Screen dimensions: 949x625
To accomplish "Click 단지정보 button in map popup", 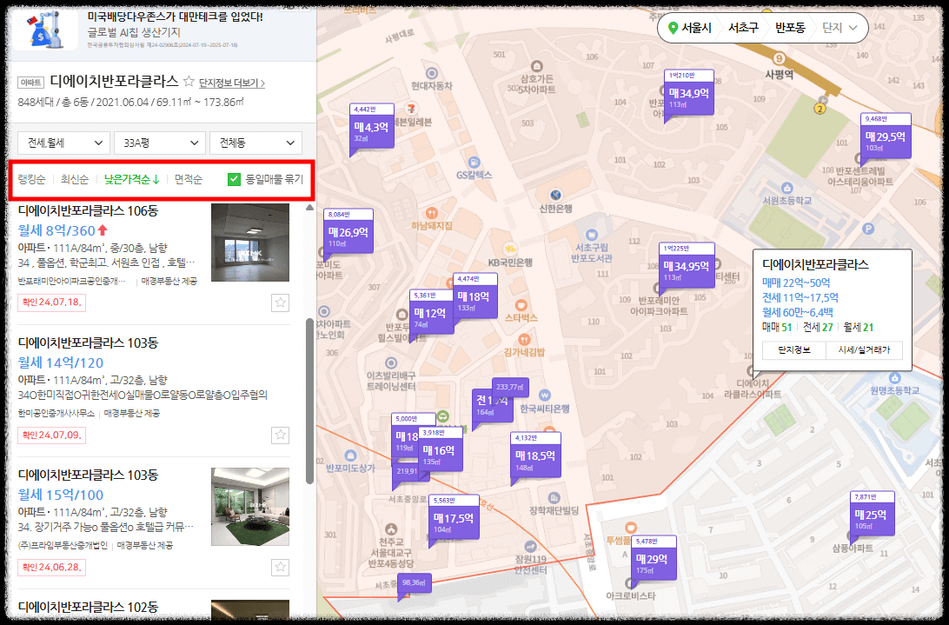I will pyautogui.click(x=794, y=350).
